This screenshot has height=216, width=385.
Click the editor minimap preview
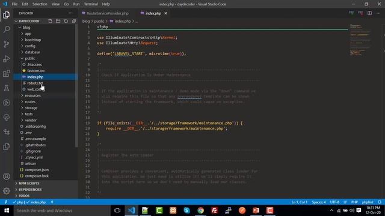coord(360,40)
